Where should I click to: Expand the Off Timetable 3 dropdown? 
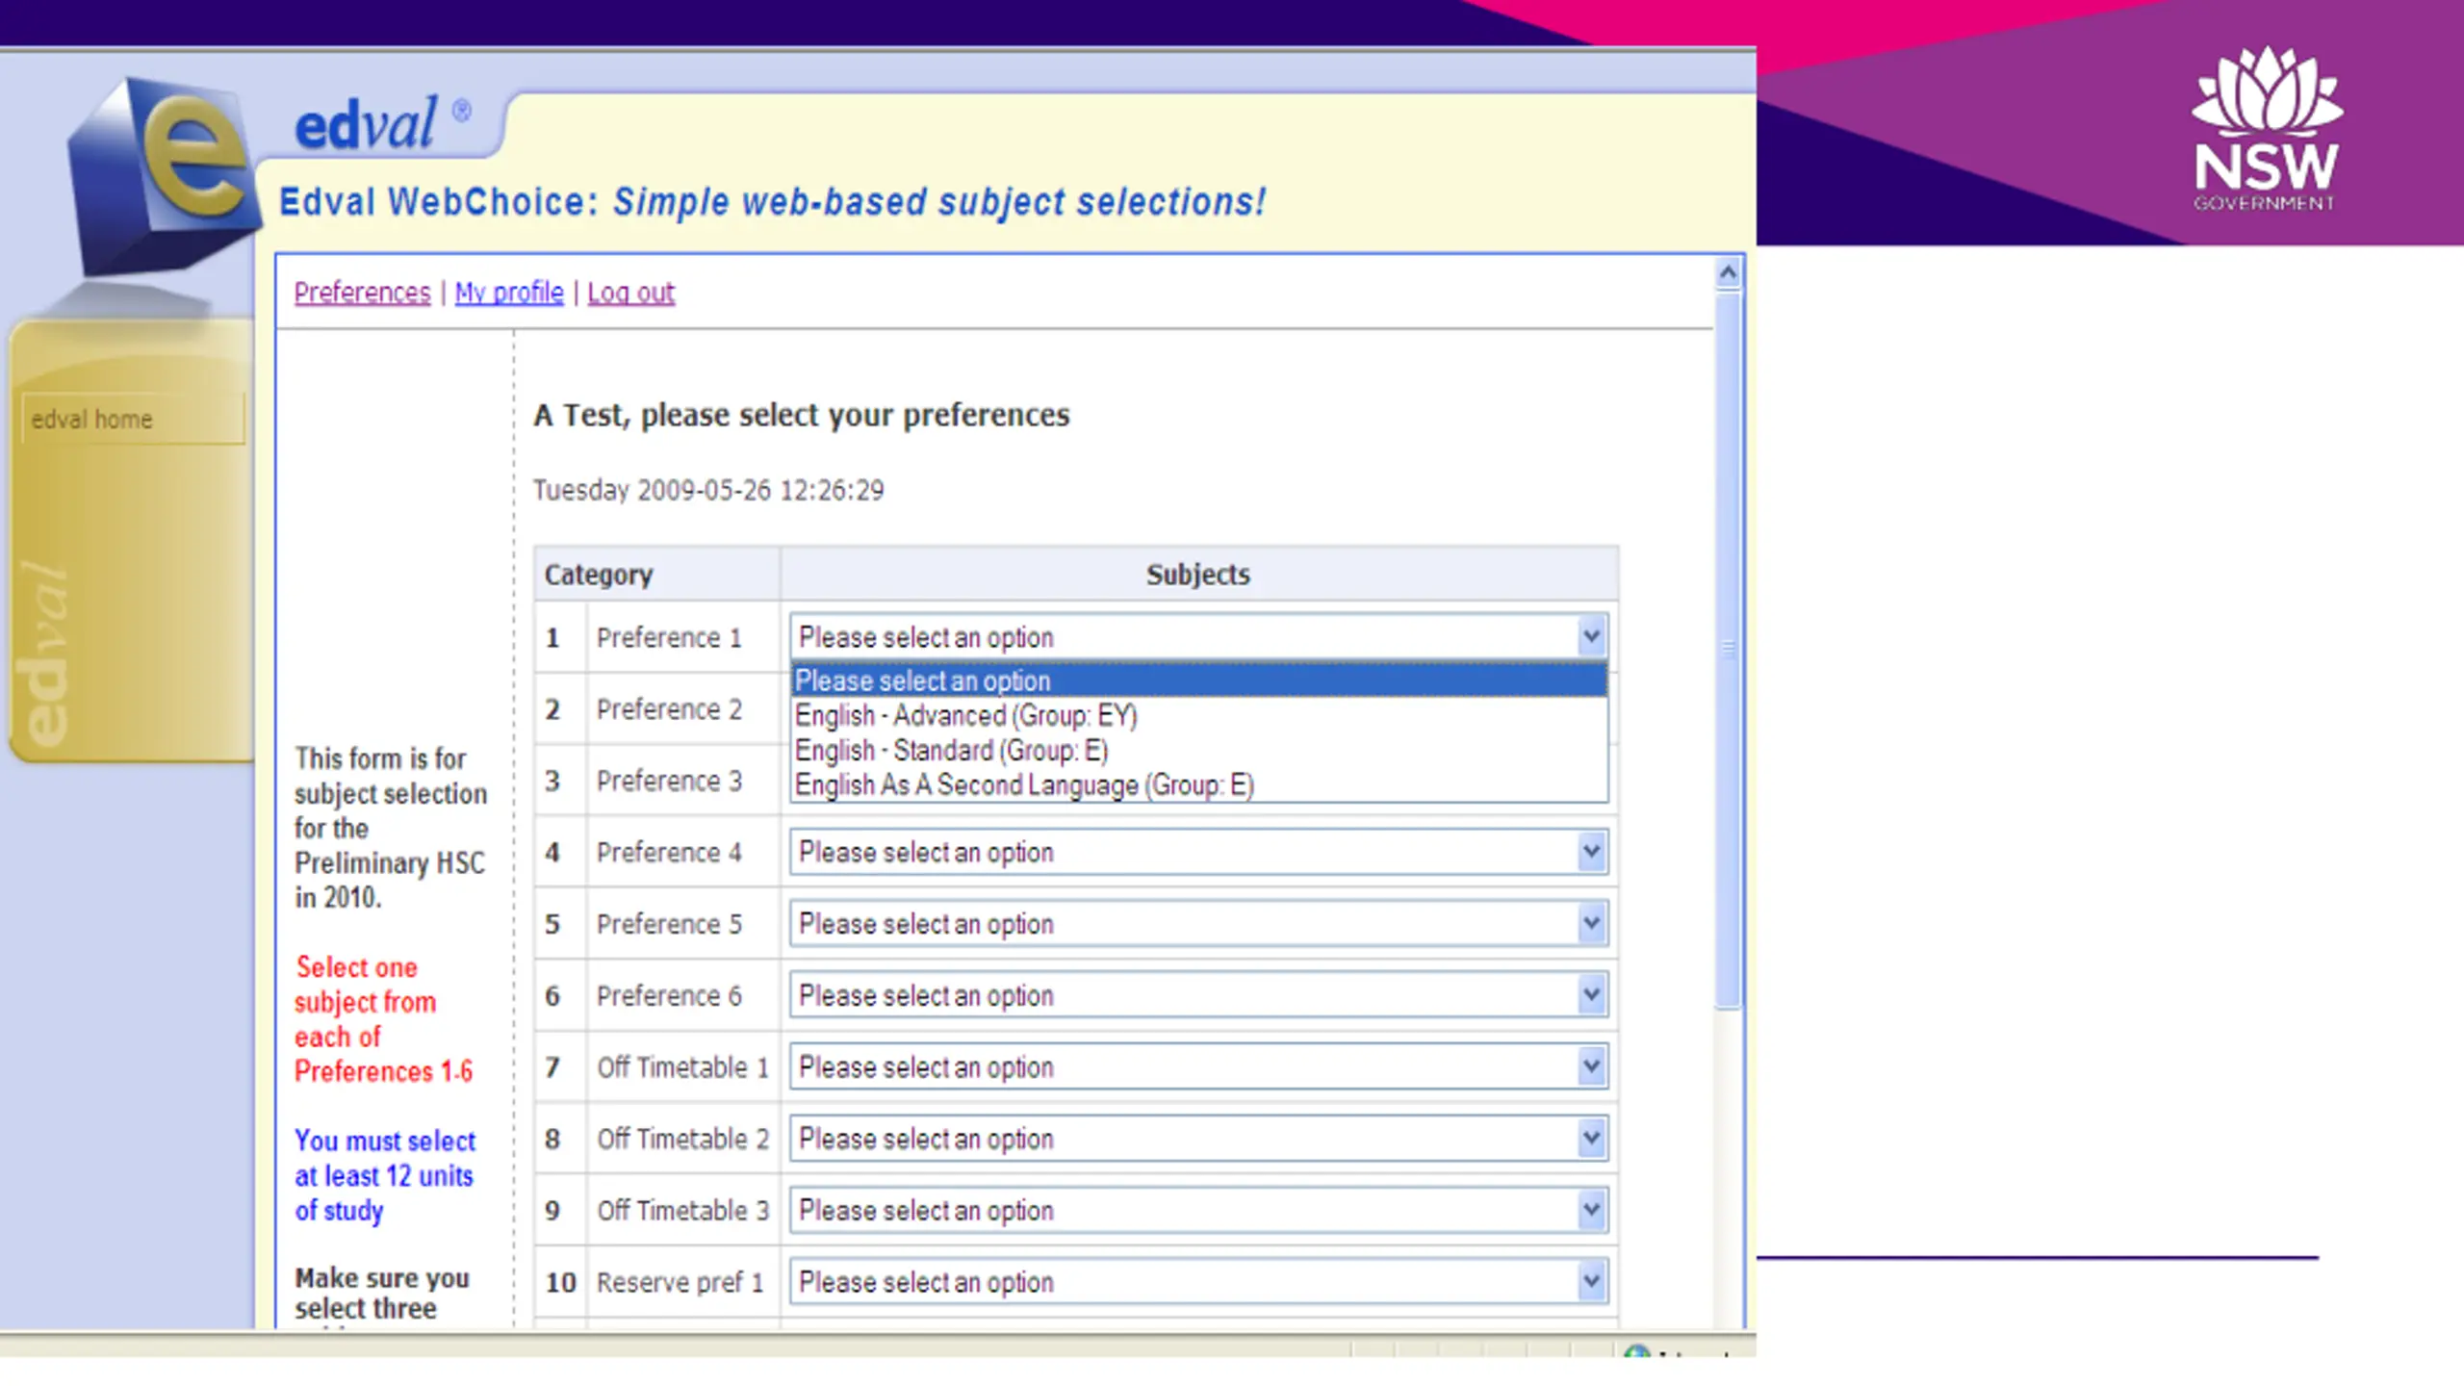click(1198, 1210)
